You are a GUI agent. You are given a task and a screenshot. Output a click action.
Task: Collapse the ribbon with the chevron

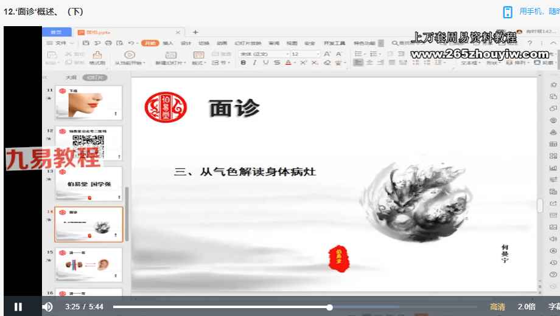(x=553, y=43)
